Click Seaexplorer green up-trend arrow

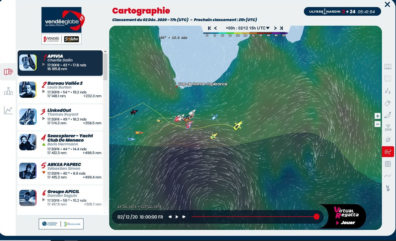(x=44, y=144)
